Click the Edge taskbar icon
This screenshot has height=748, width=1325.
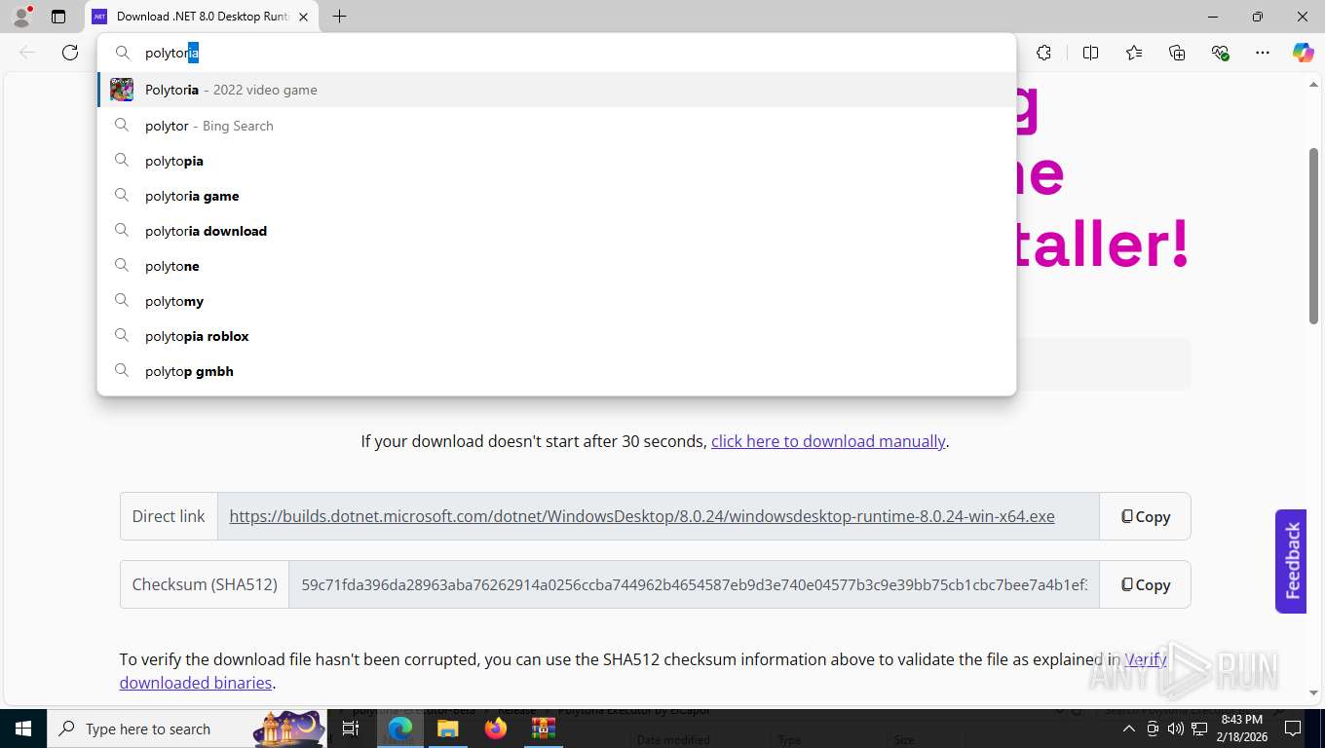click(x=399, y=729)
